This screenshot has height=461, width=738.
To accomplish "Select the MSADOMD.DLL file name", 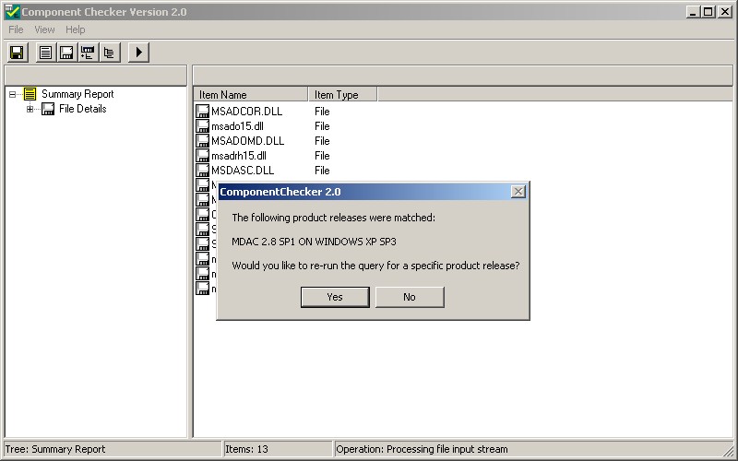I will click(247, 141).
